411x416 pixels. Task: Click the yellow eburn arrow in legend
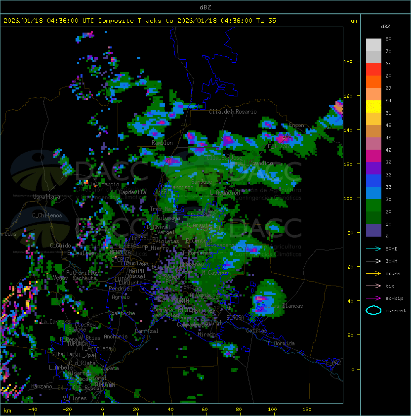(373, 274)
